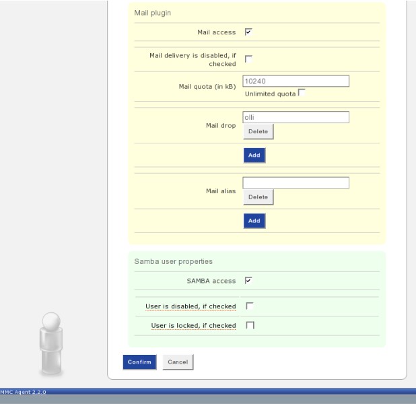Image resolution: width=416 pixels, height=404 pixels.
Task: Cancel the user edit form
Action: [x=178, y=362]
